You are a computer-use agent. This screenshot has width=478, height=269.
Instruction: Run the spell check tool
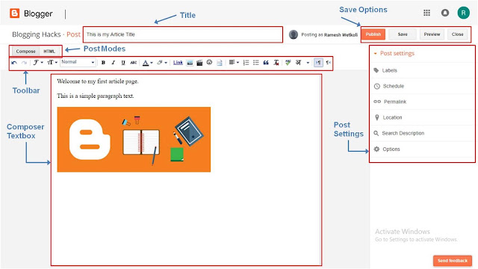coord(288,63)
